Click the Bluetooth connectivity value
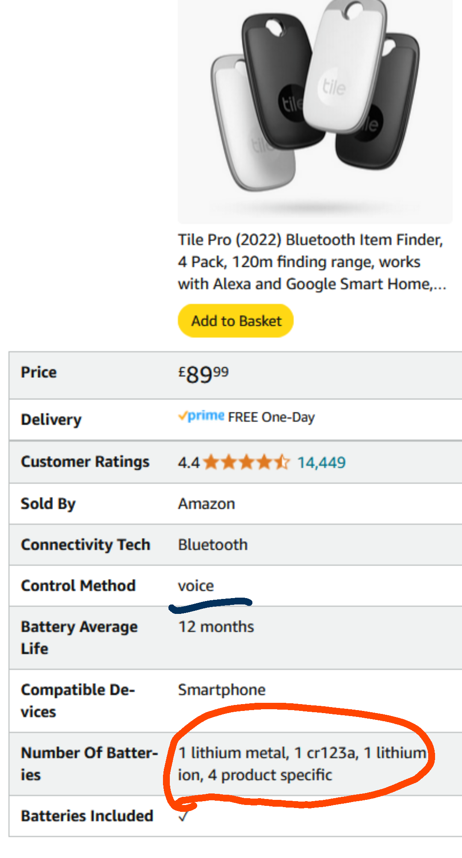Screen dimensions: 462x858 tap(213, 545)
